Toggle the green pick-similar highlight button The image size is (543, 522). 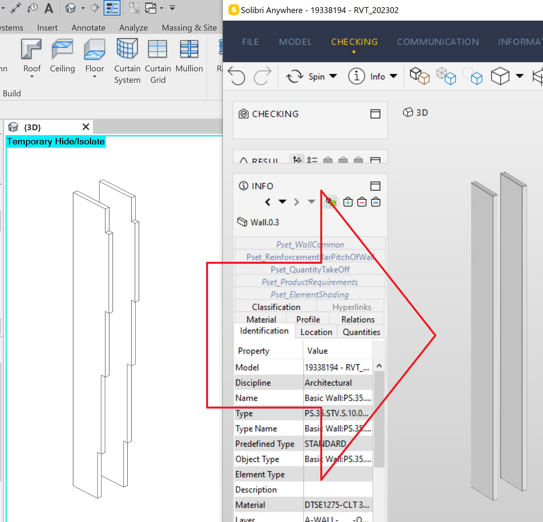330,202
